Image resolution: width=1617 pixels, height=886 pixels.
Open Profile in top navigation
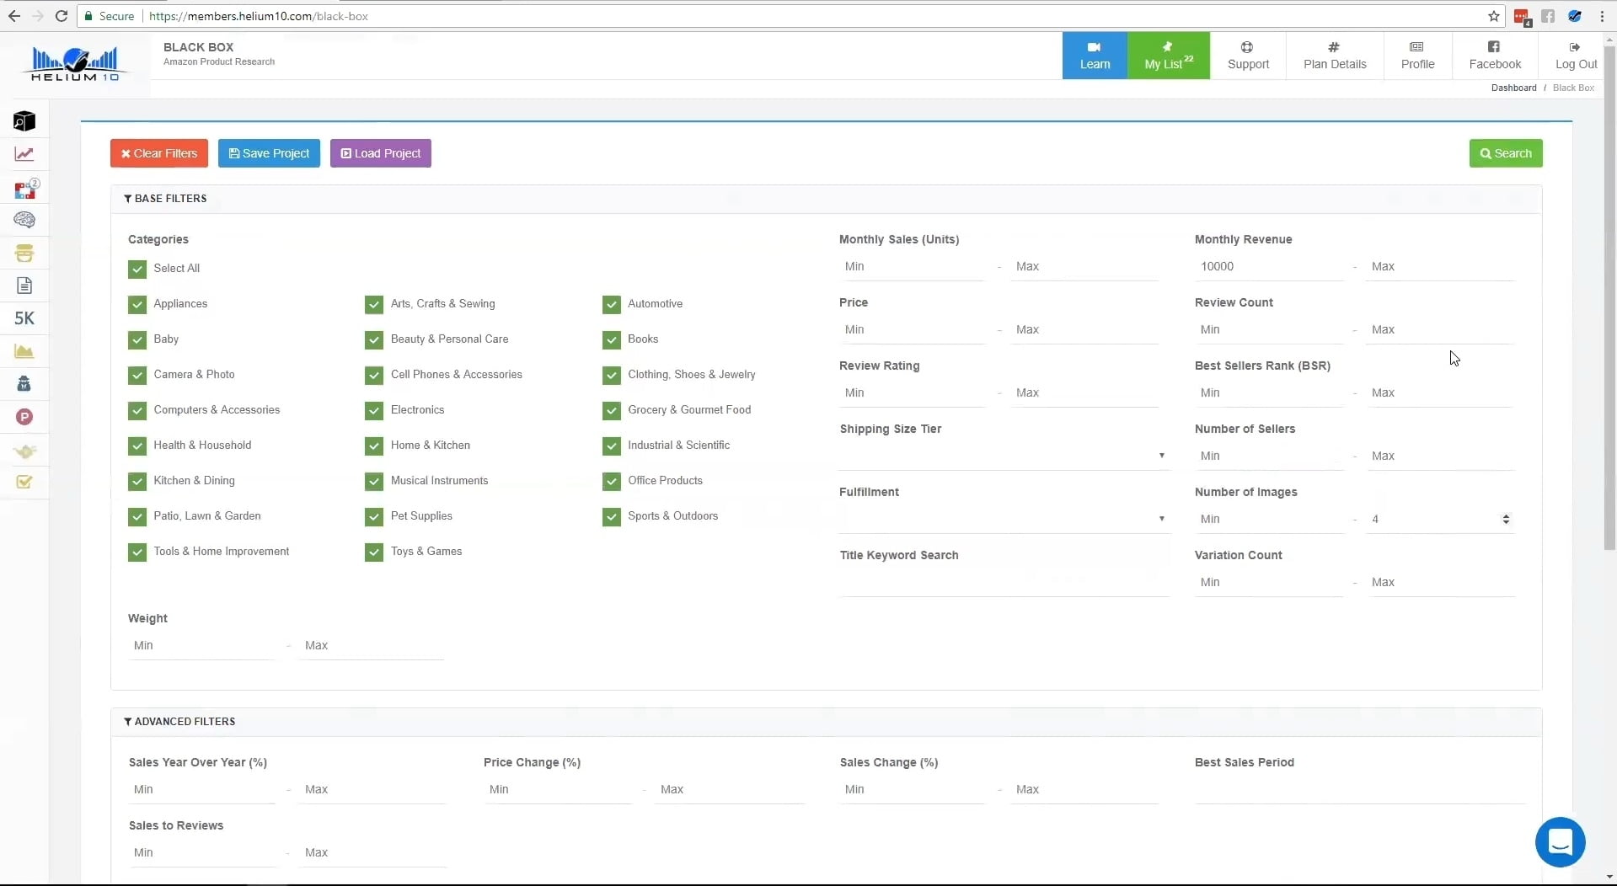coord(1417,56)
